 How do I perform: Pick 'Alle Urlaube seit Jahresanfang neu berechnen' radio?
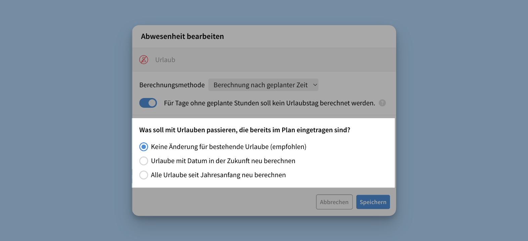(x=144, y=175)
